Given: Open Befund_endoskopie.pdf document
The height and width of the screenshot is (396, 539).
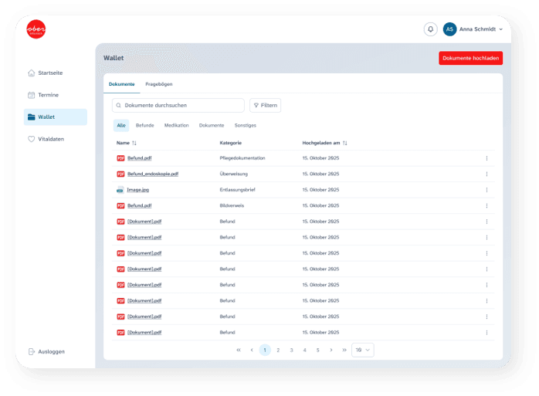Looking at the screenshot, I should click(x=153, y=174).
